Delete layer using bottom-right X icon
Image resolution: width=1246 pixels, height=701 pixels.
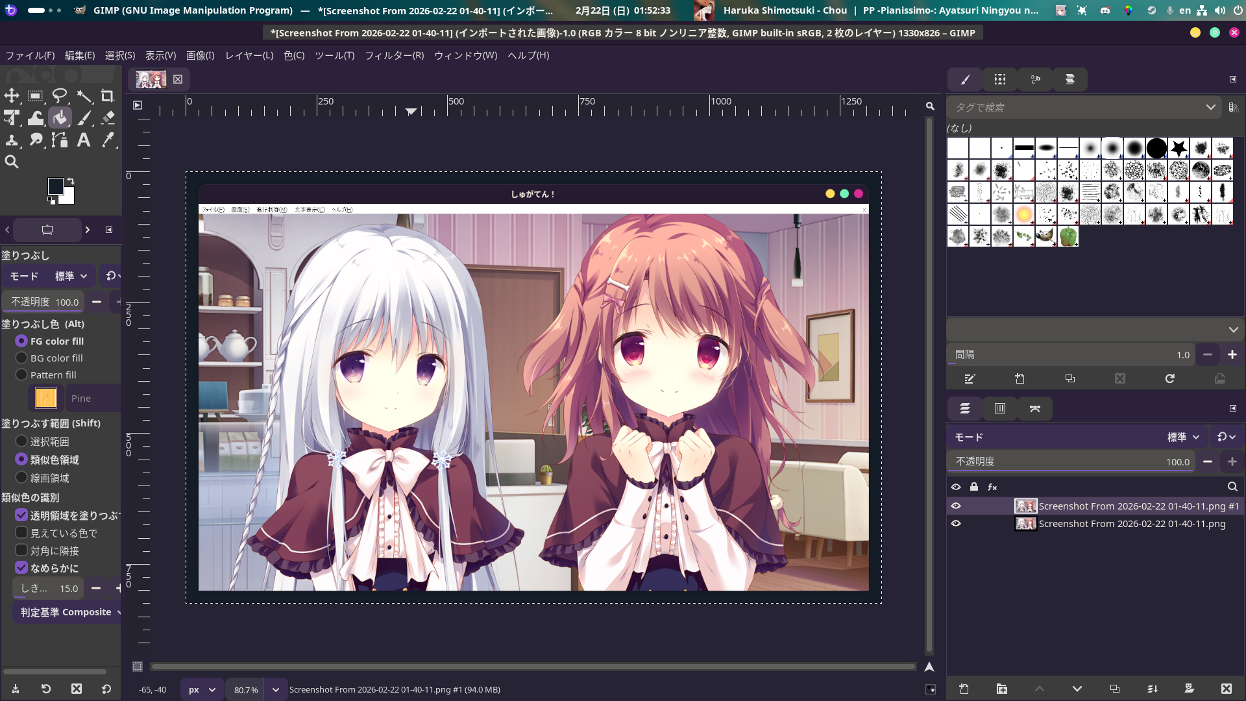(x=1226, y=689)
